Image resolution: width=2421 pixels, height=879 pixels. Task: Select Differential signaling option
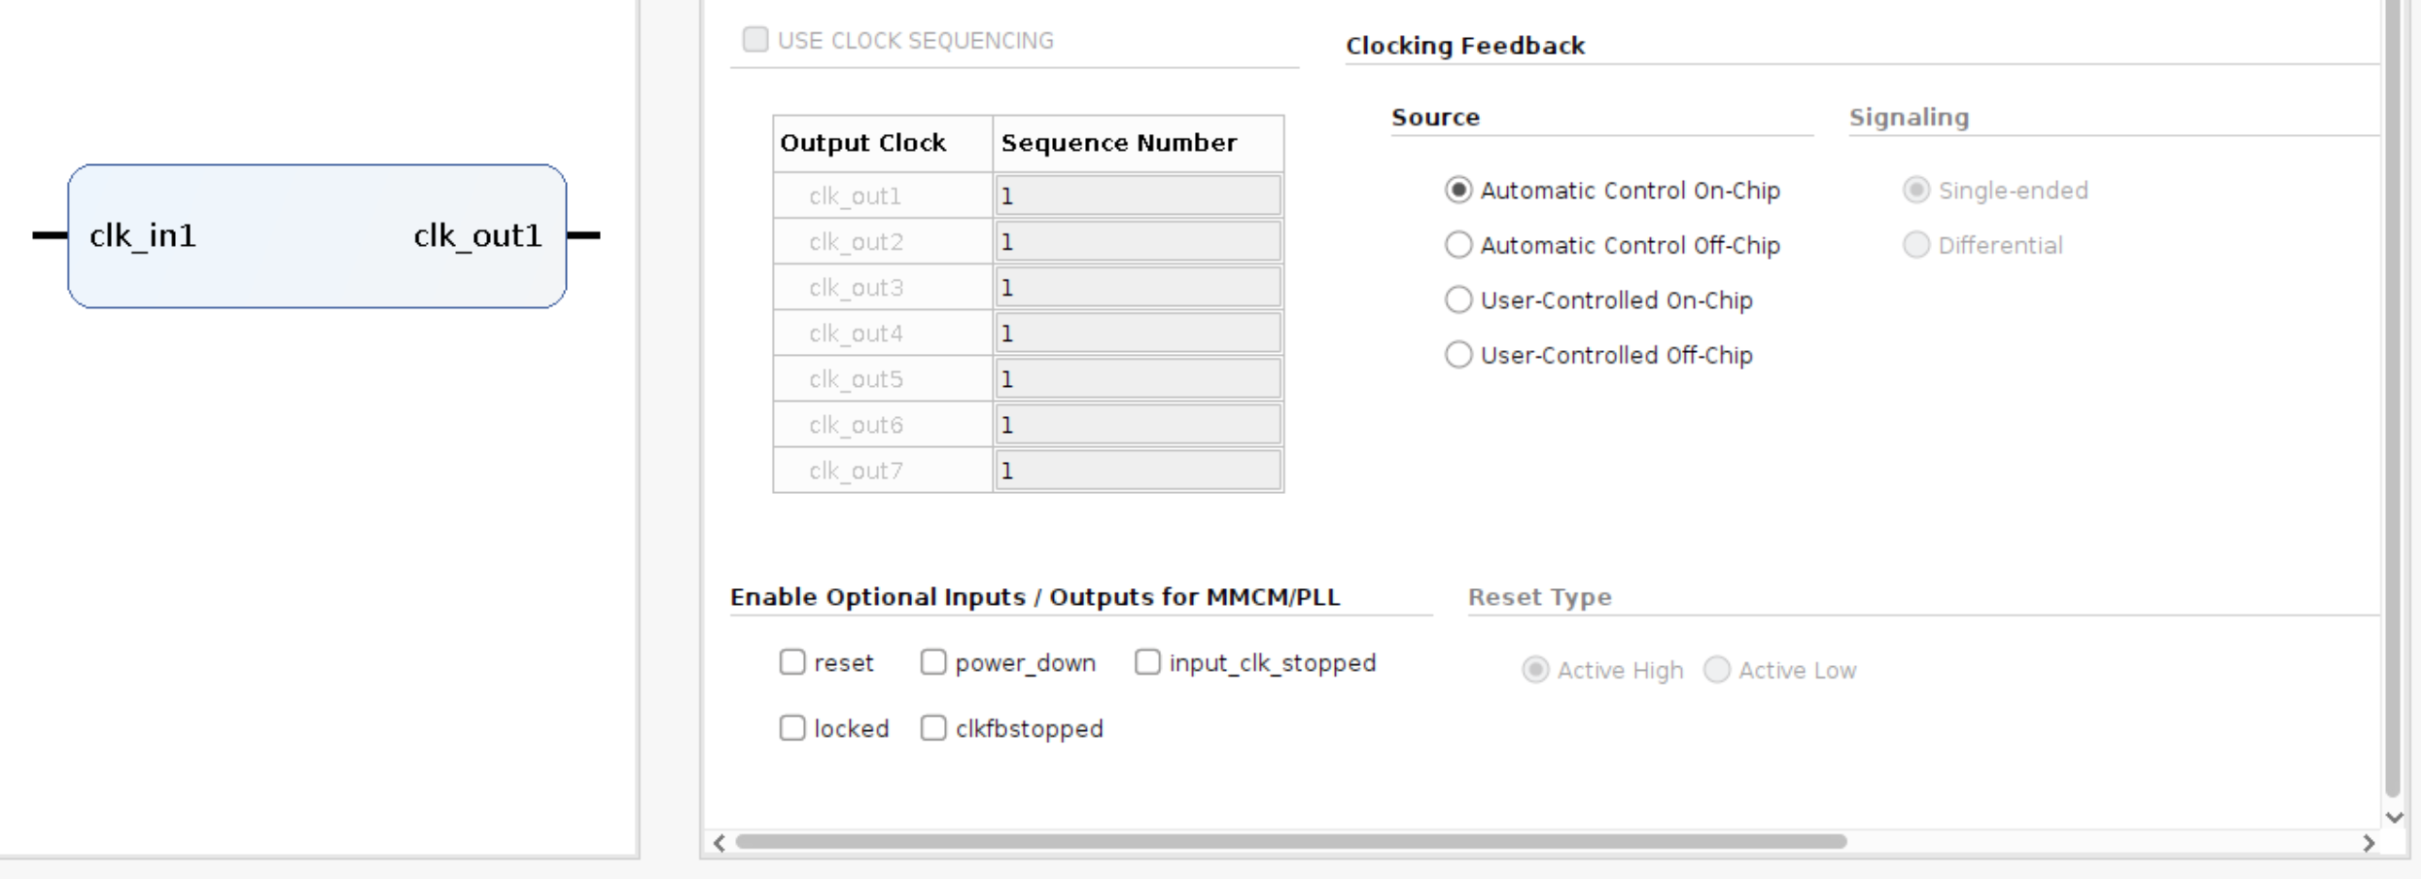1915,245
